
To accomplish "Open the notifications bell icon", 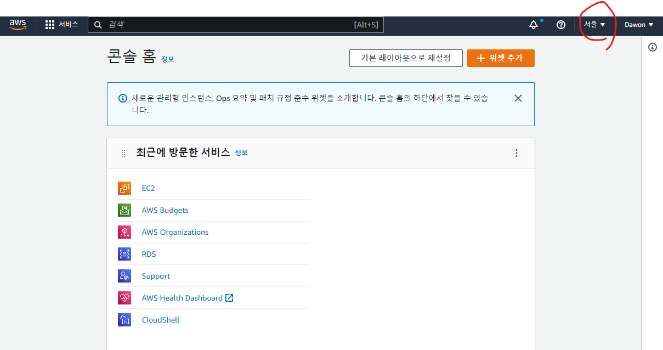I will click(534, 25).
